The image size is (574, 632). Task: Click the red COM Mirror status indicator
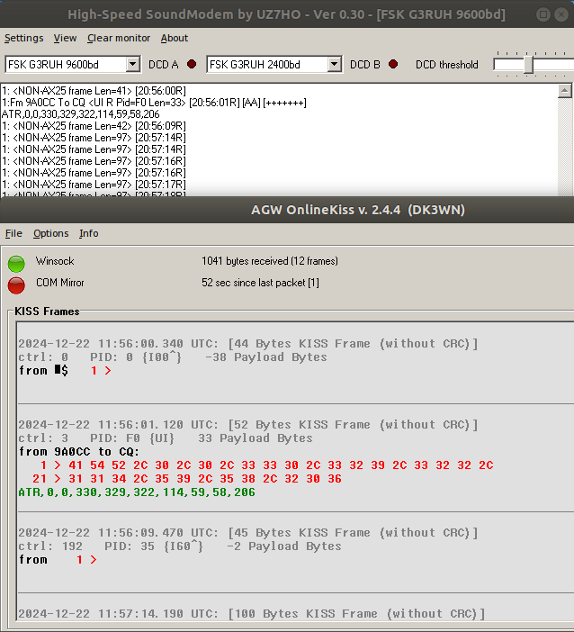click(16, 285)
